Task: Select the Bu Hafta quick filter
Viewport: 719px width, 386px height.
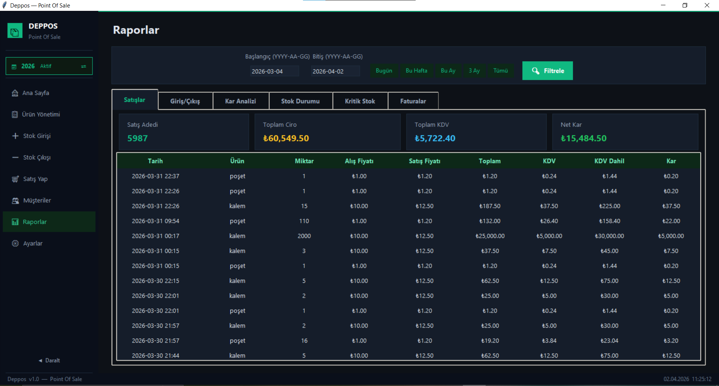Action: tap(416, 71)
